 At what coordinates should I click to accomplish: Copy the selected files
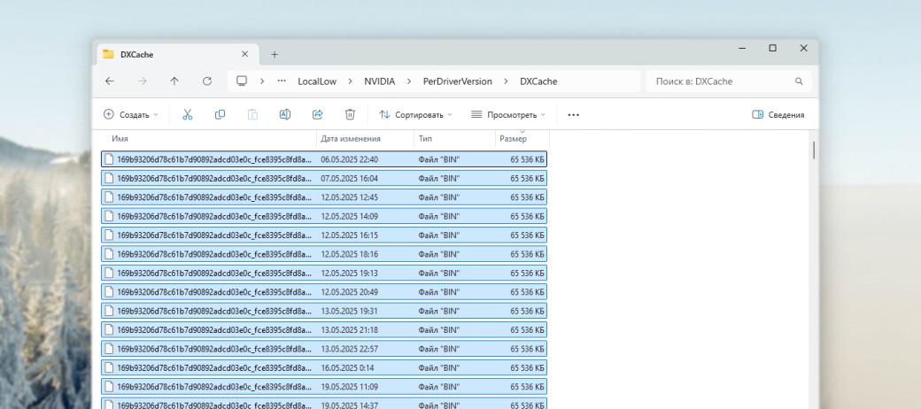[x=220, y=115]
